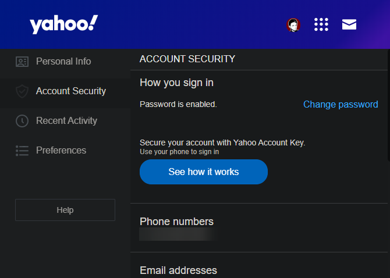This screenshot has height=278, width=390.
Task: Open the profile avatar menu
Action: click(293, 24)
